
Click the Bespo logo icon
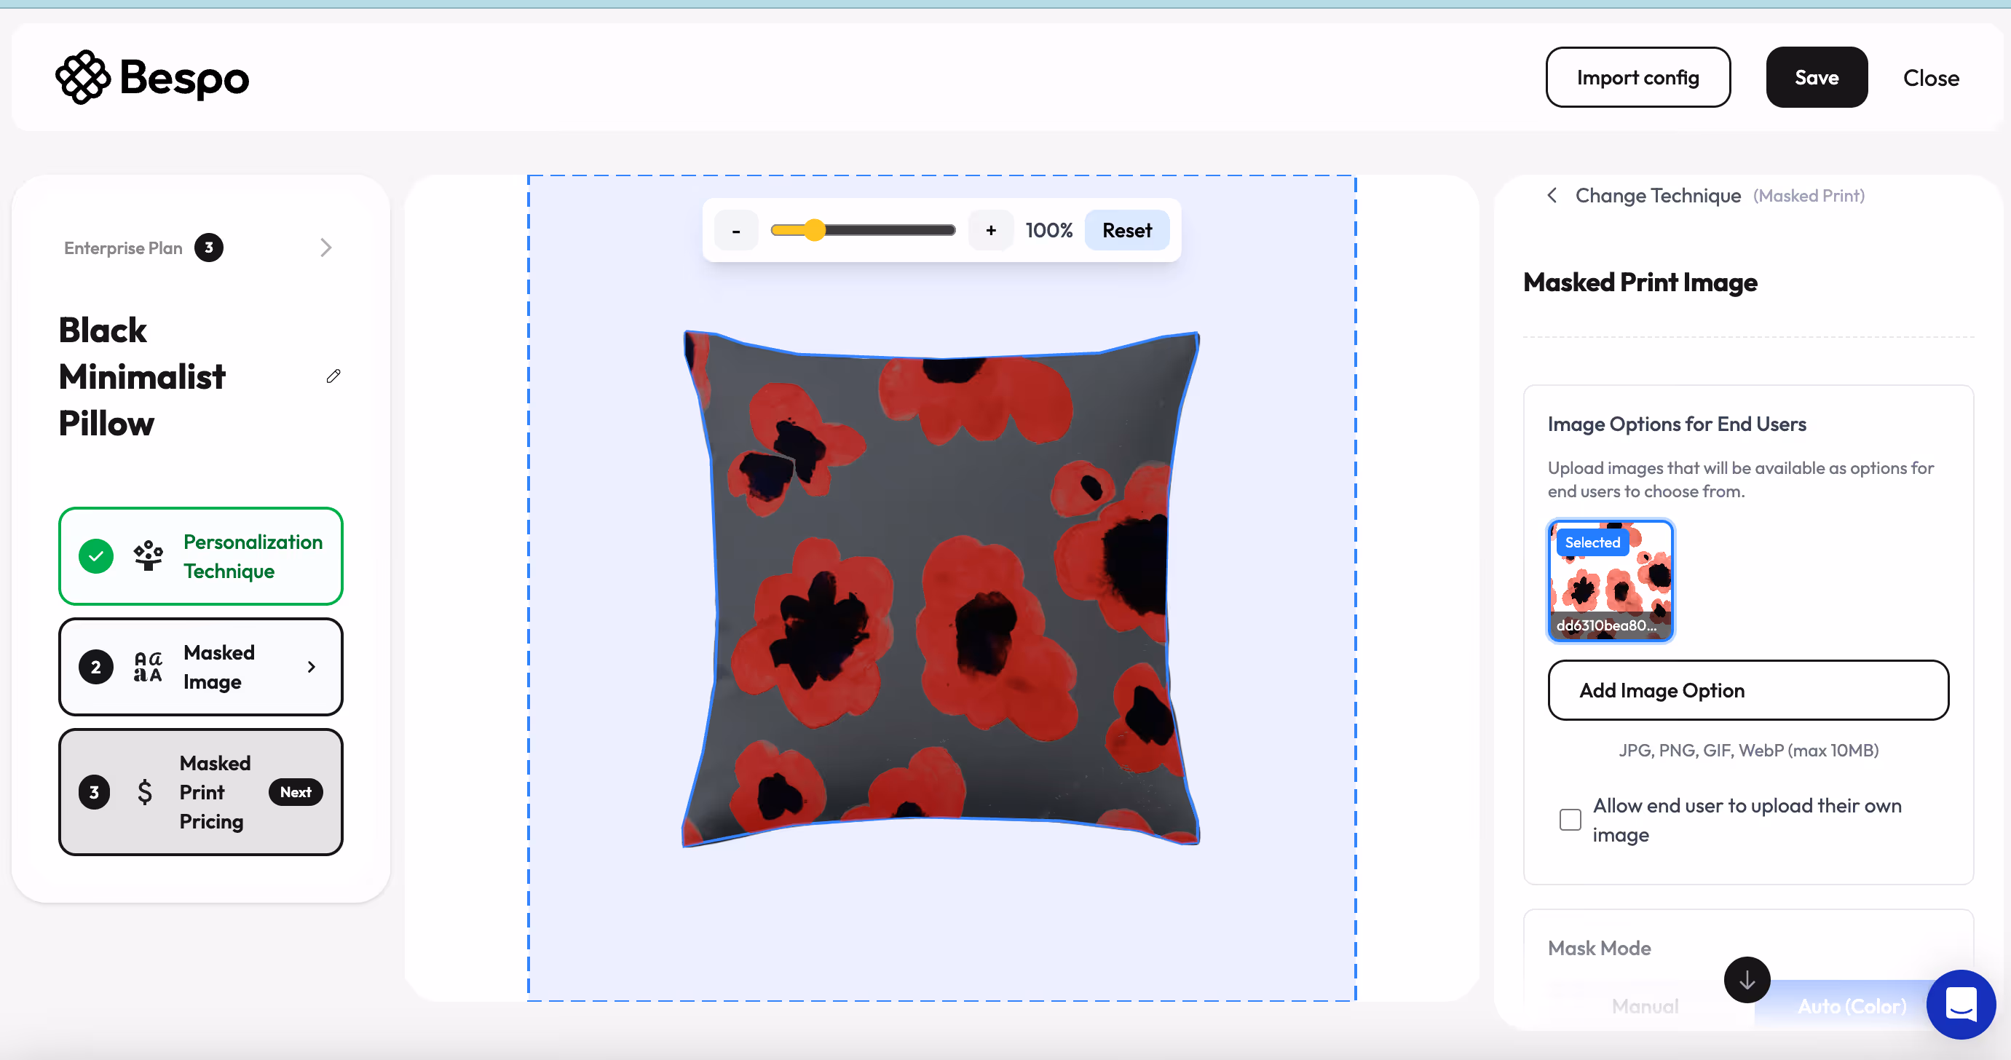[83, 77]
